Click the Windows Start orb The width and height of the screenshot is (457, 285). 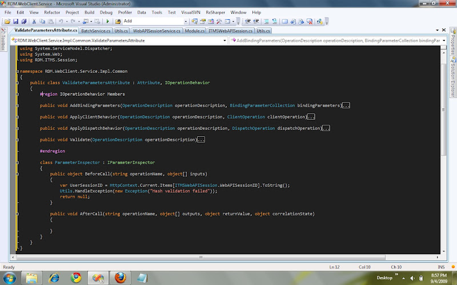click(9, 278)
